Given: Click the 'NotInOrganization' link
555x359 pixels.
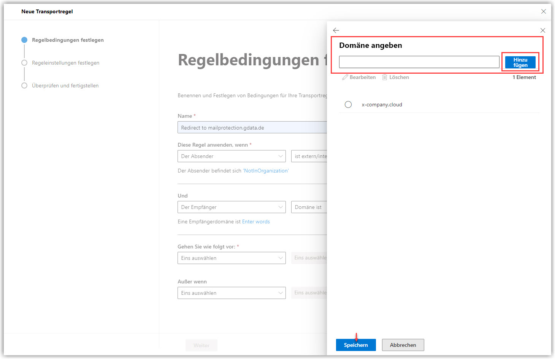Looking at the screenshot, I should [266, 171].
